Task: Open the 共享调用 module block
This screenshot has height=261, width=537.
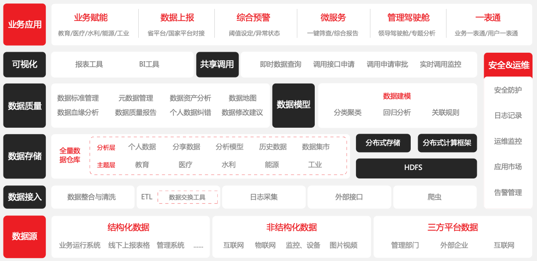Action: (x=217, y=65)
